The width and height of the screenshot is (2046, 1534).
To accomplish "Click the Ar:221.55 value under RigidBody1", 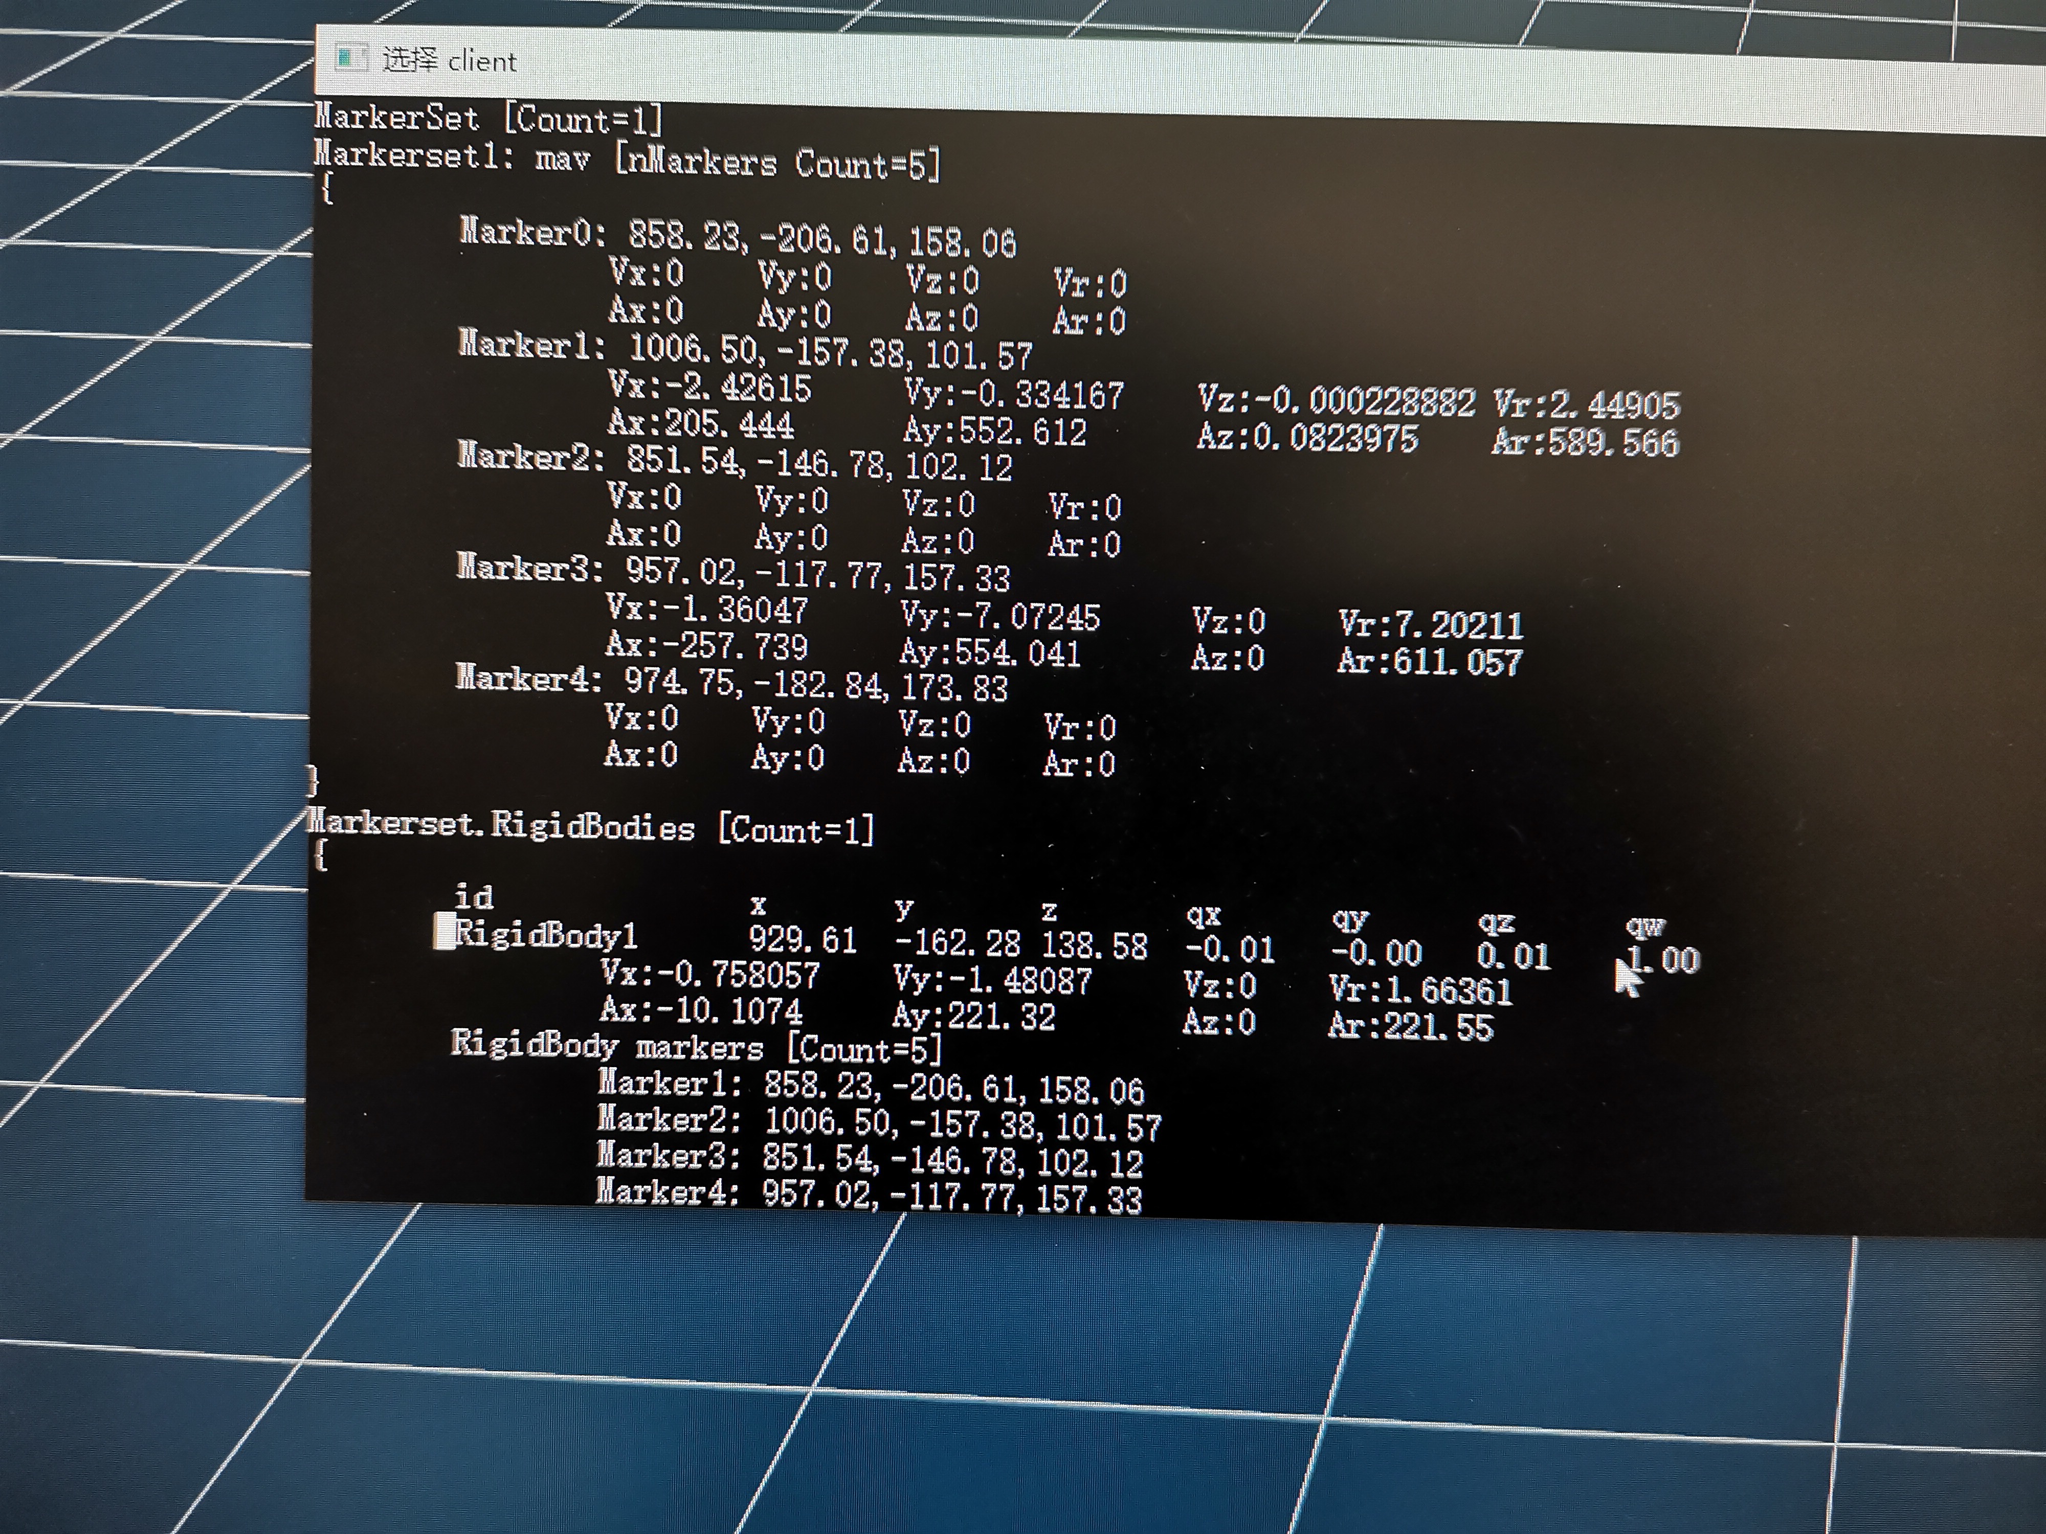I will point(1411,1027).
